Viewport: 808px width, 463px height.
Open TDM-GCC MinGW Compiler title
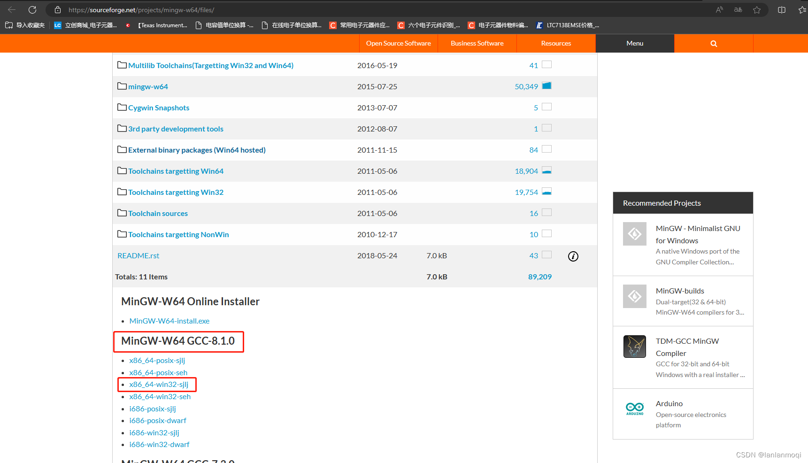pyautogui.click(x=687, y=347)
